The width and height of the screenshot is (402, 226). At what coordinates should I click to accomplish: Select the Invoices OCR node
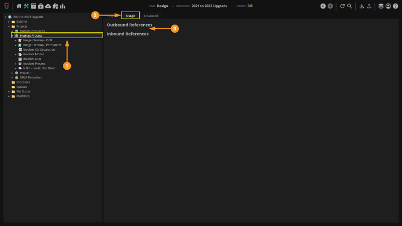[32, 59]
